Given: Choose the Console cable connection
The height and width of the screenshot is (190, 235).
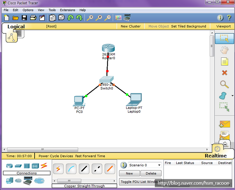Looking at the screenshot, I should click(x=71, y=169).
